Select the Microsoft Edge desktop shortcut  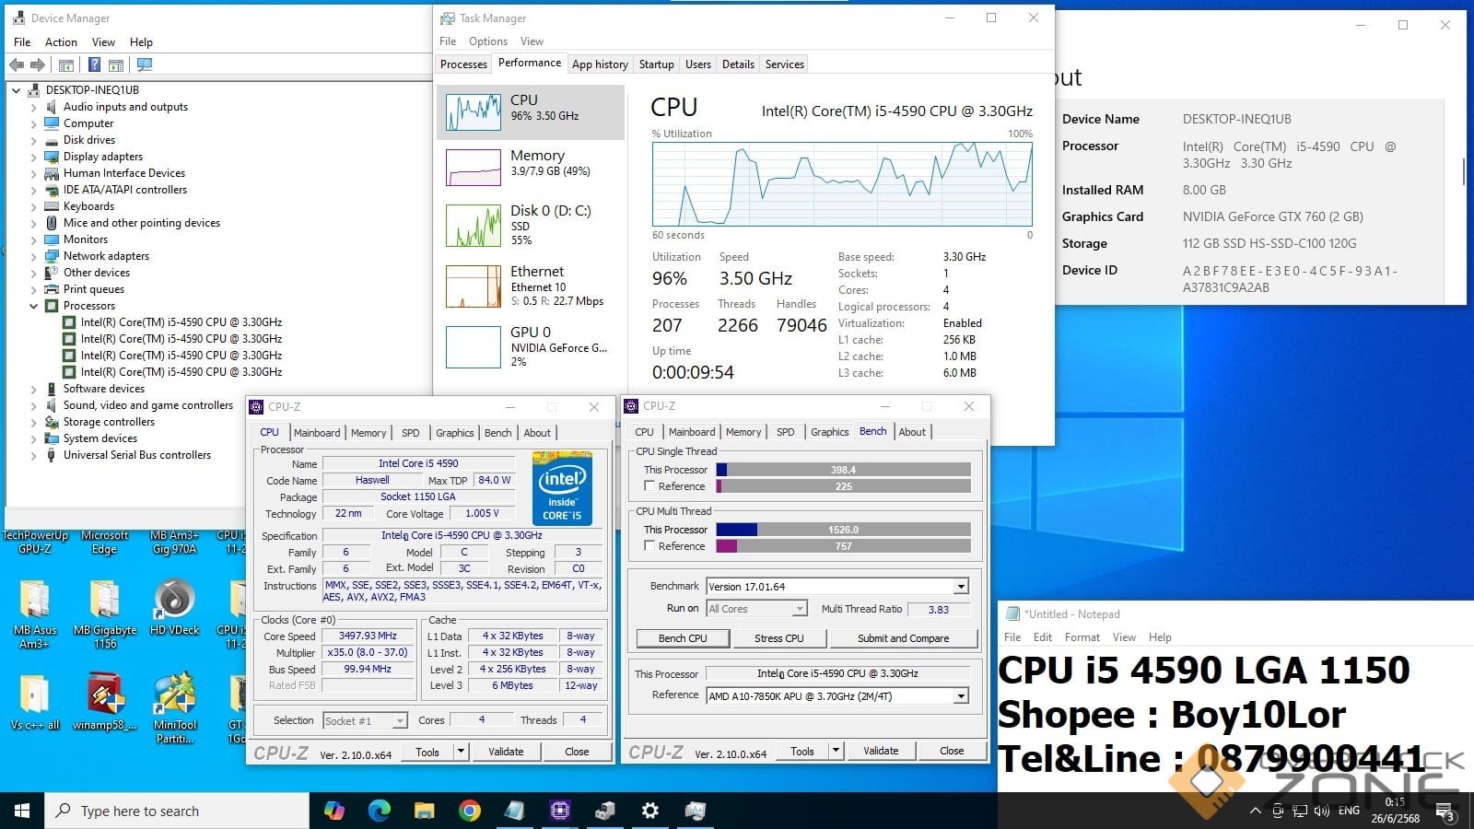[104, 542]
